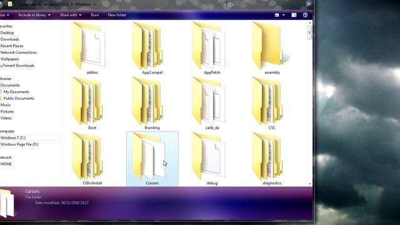Toggle the preview pane icon

click(x=294, y=15)
